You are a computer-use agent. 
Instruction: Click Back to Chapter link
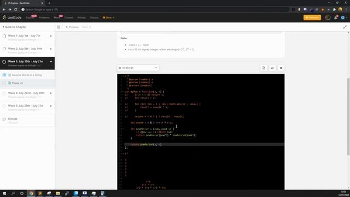click(x=15, y=27)
